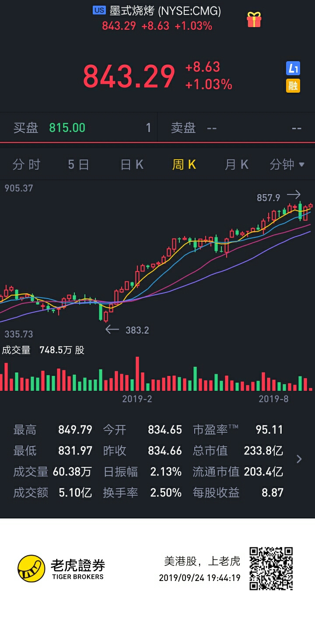315x619 pixels.
Task: Tap the 成交量 60.38万 value in stats
Action: (x=72, y=472)
